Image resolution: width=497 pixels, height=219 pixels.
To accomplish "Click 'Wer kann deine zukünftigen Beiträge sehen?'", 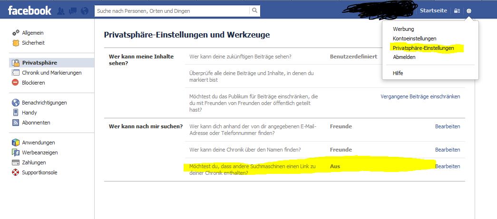I will (x=240, y=57).
